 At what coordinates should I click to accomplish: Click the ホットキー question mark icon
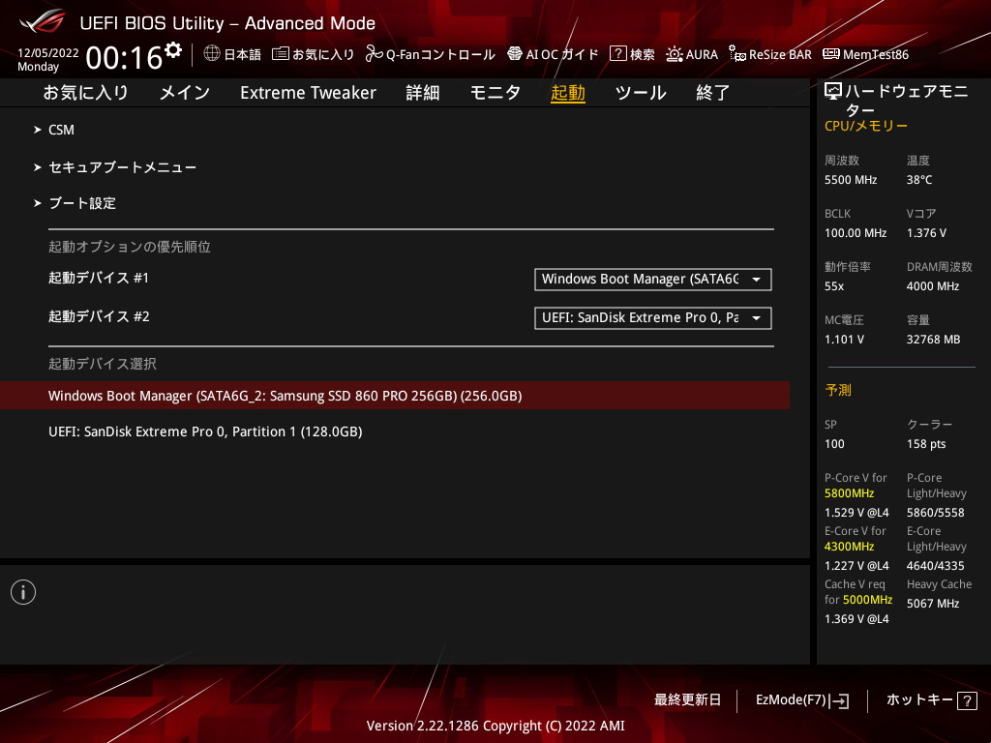(967, 700)
